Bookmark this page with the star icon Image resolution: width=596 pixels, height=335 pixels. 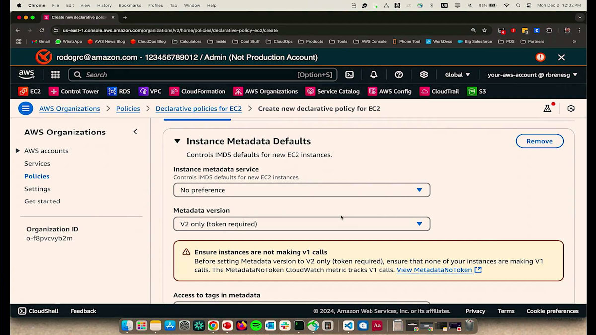[485, 30]
